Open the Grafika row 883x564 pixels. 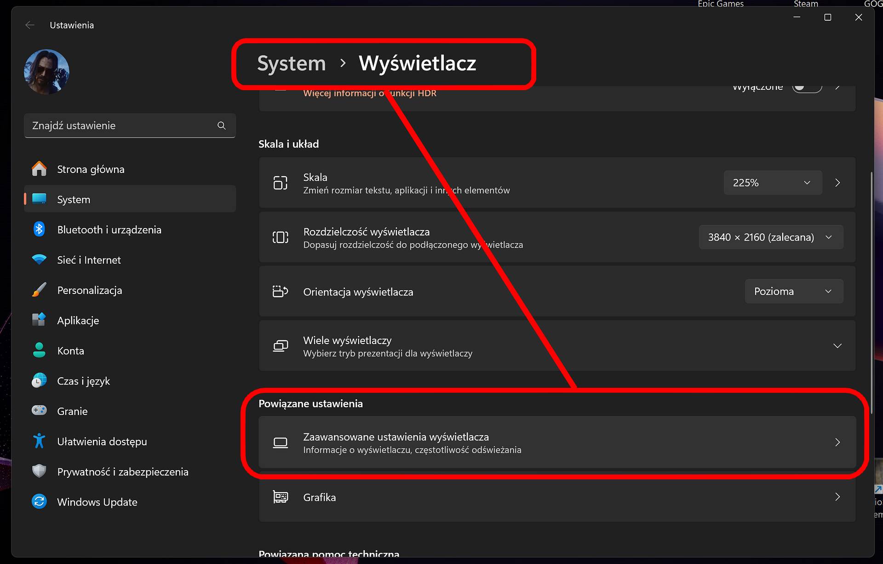pos(557,497)
